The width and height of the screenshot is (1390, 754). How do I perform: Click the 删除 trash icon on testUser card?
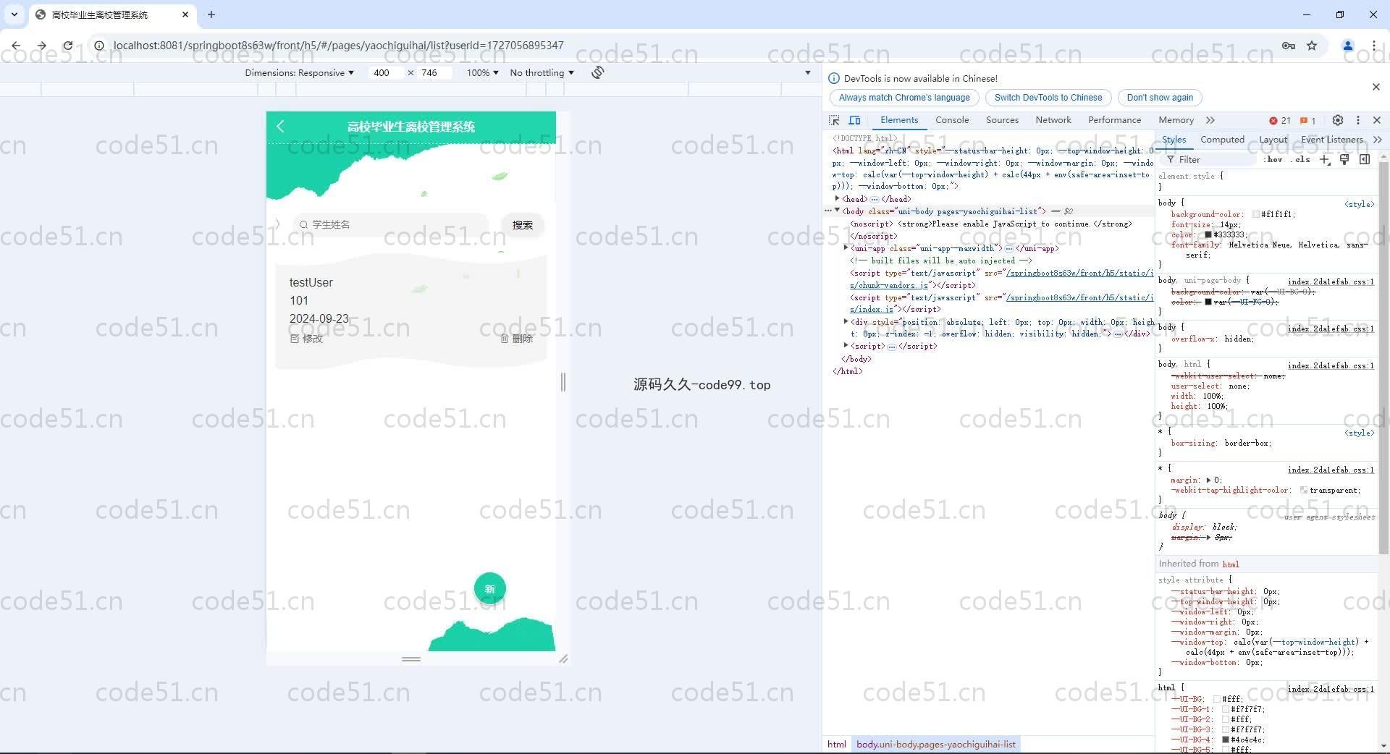pyautogui.click(x=505, y=339)
